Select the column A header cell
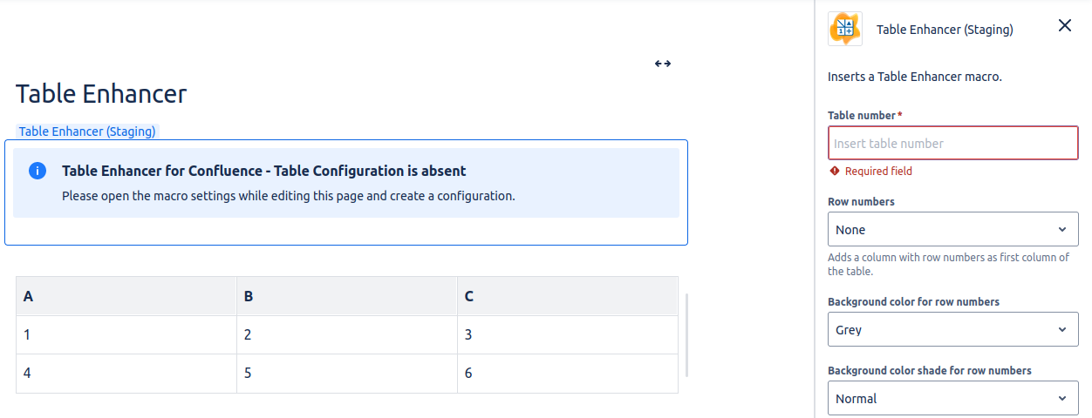 pos(126,296)
